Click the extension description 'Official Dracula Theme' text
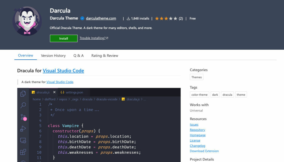284x162 pixels. pyautogui.click(x=101, y=28)
